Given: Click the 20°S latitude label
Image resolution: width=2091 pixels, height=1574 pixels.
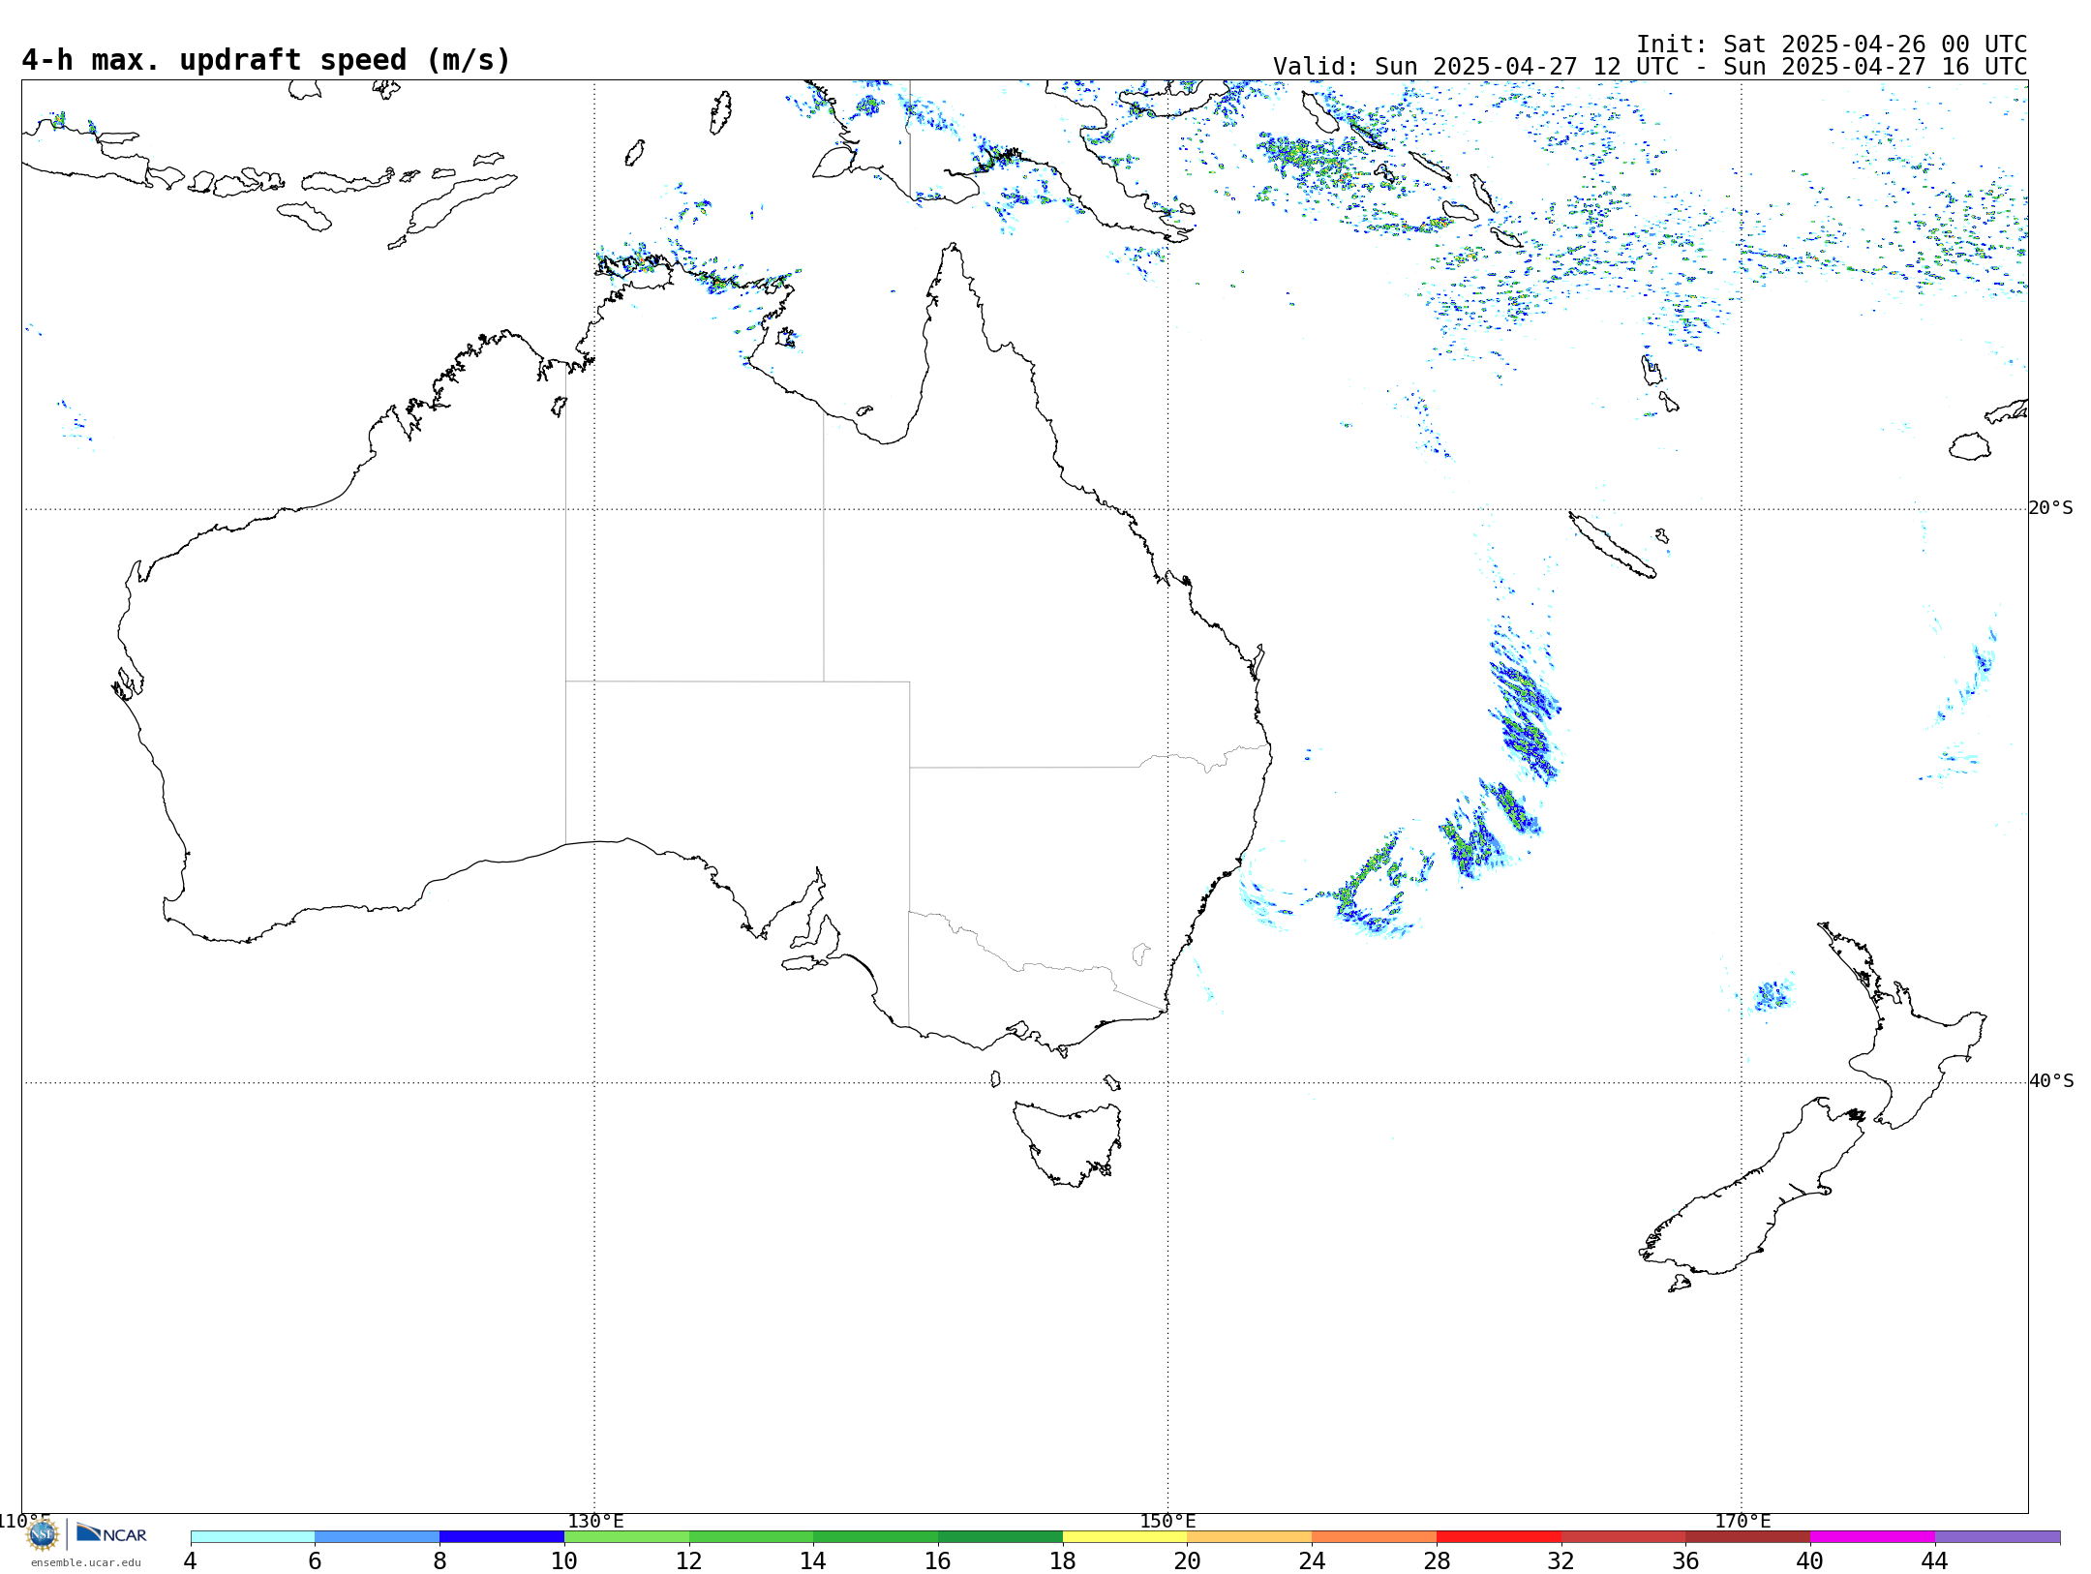Looking at the screenshot, I should tap(2050, 508).
